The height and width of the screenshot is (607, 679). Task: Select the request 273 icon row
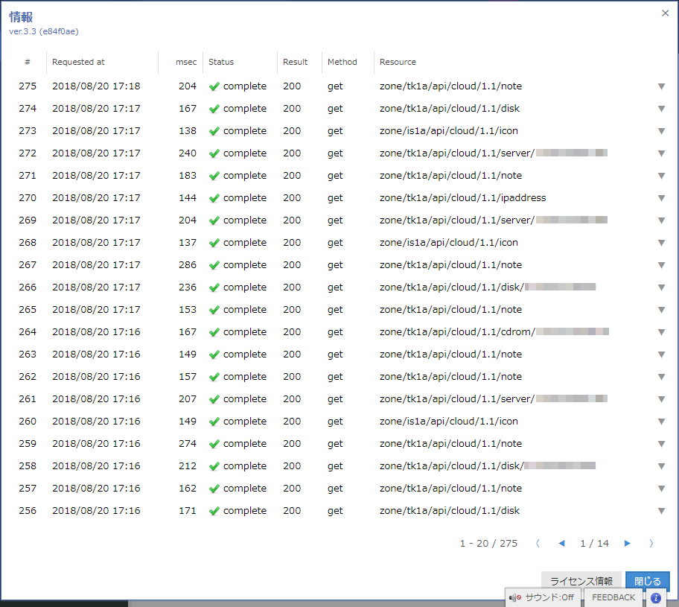(335, 131)
